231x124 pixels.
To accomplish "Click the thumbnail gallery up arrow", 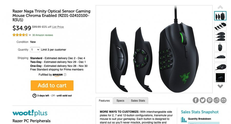I will coord(220,7).
